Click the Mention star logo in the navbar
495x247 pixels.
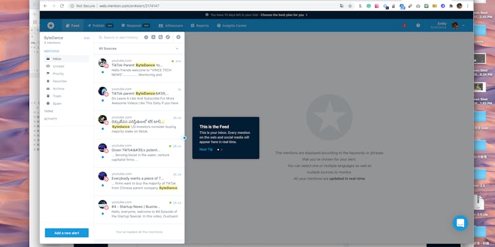coord(51,25)
